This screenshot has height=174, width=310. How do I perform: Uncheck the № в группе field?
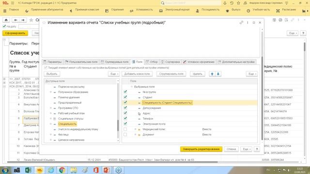click(125, 92)
